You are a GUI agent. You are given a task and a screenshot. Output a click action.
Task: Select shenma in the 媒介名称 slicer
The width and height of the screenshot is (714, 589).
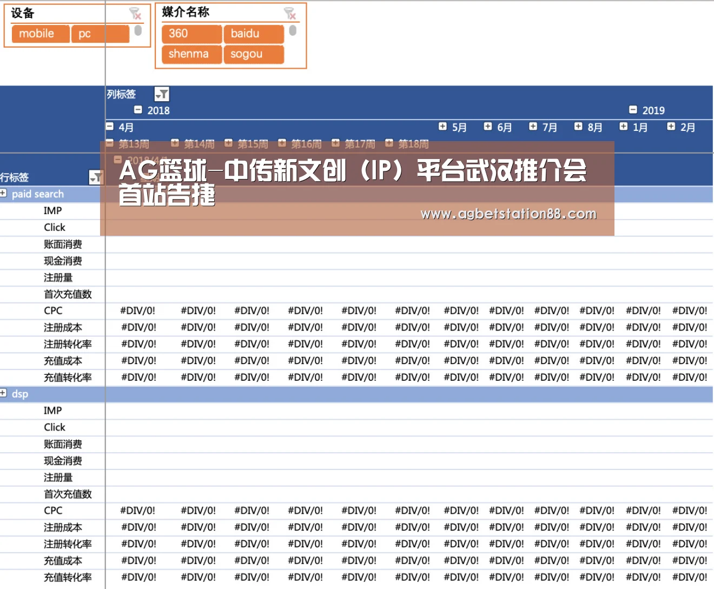(191, 54)
